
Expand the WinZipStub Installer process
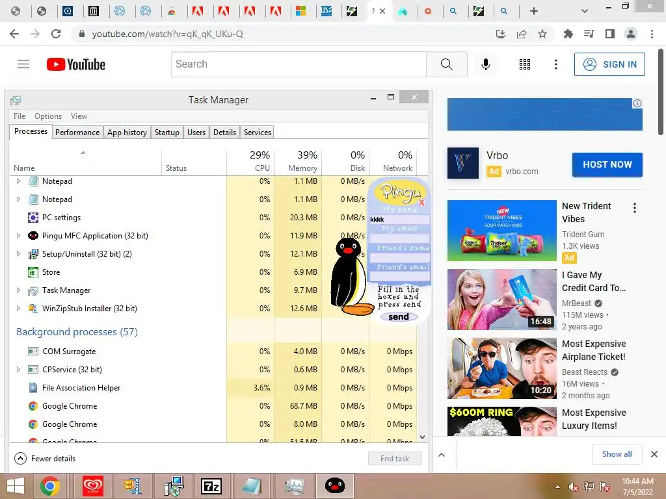point(18,309)
